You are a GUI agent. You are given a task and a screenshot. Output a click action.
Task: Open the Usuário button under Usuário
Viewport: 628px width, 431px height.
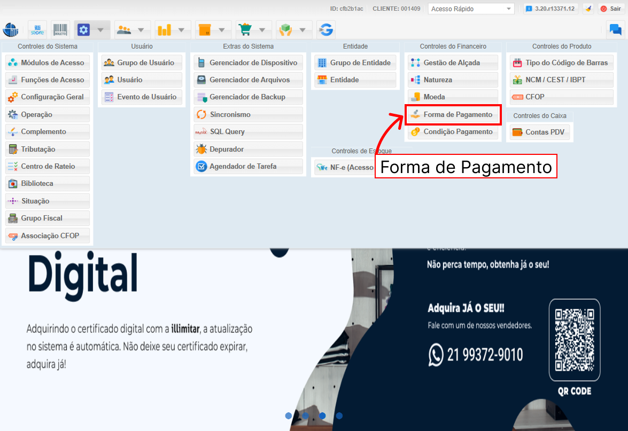pos(142,80)
